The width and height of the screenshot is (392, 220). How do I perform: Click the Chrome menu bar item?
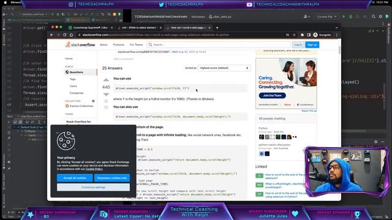click(16, 2)
